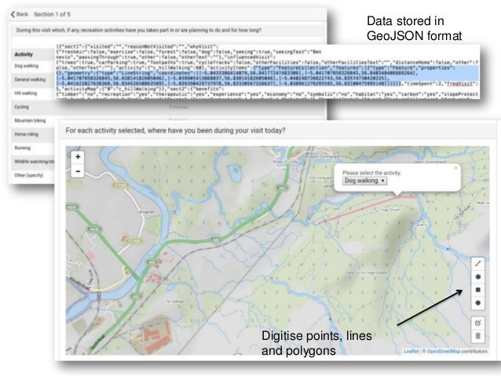Zoom out on the map

pos(78,172)
